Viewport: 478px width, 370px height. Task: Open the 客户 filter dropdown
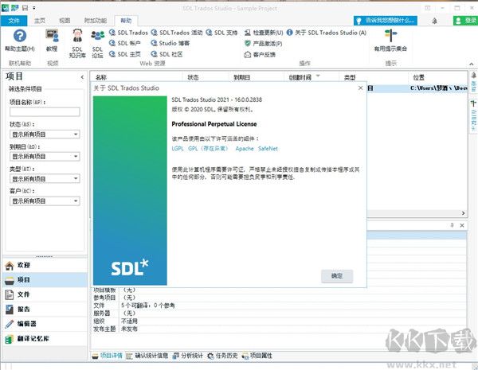pyautogui.click(x=76, y=201)
